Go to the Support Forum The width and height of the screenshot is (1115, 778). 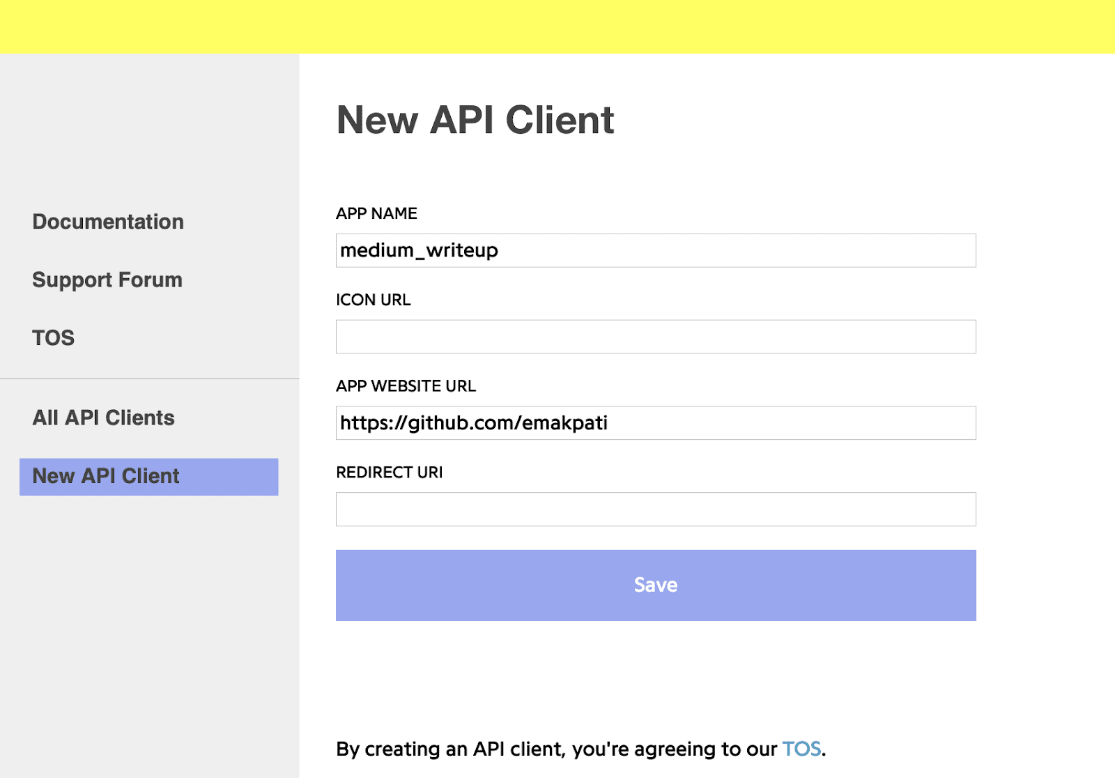point(107,280)
